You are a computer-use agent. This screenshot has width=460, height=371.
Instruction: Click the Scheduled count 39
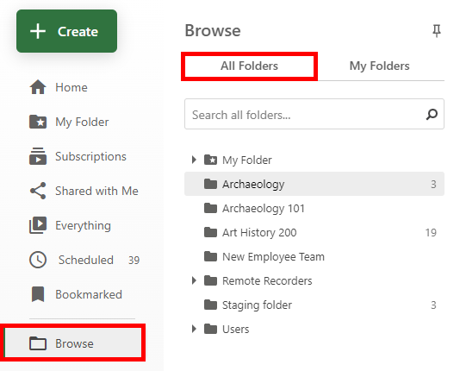[134, 261]
